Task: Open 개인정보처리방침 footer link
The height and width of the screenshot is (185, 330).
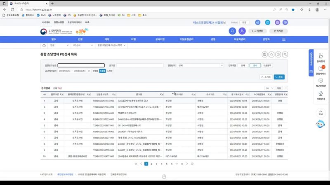Action: click(x=66, y=174)
